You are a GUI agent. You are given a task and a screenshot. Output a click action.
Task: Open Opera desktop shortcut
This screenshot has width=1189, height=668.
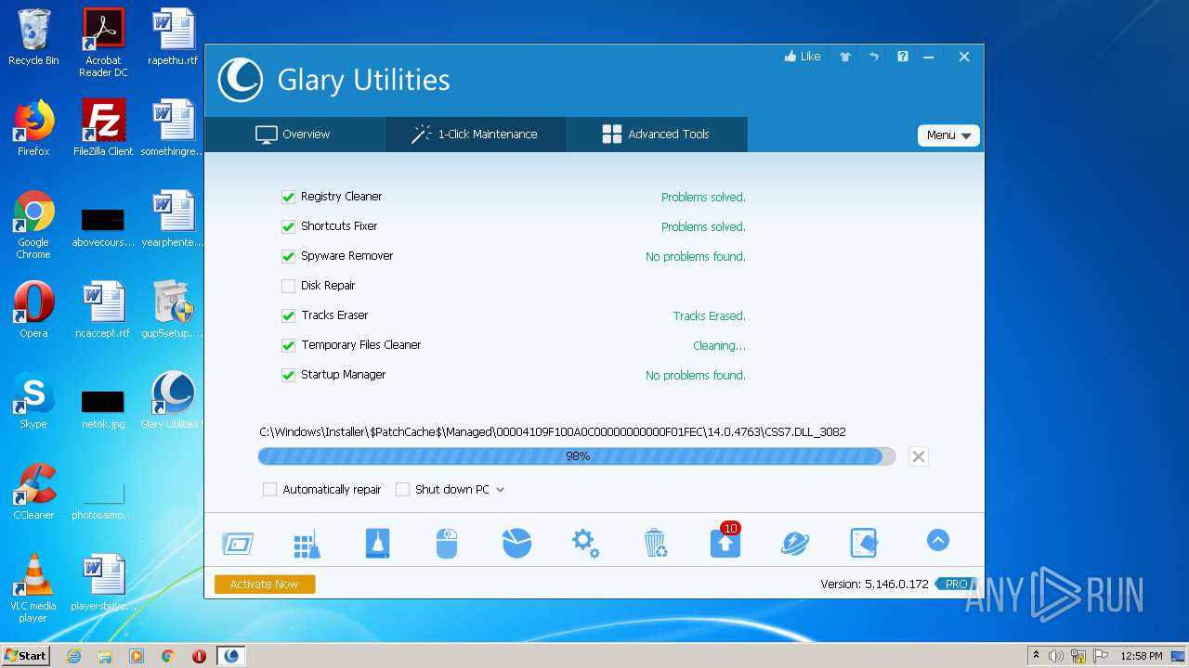coord(33,309)
